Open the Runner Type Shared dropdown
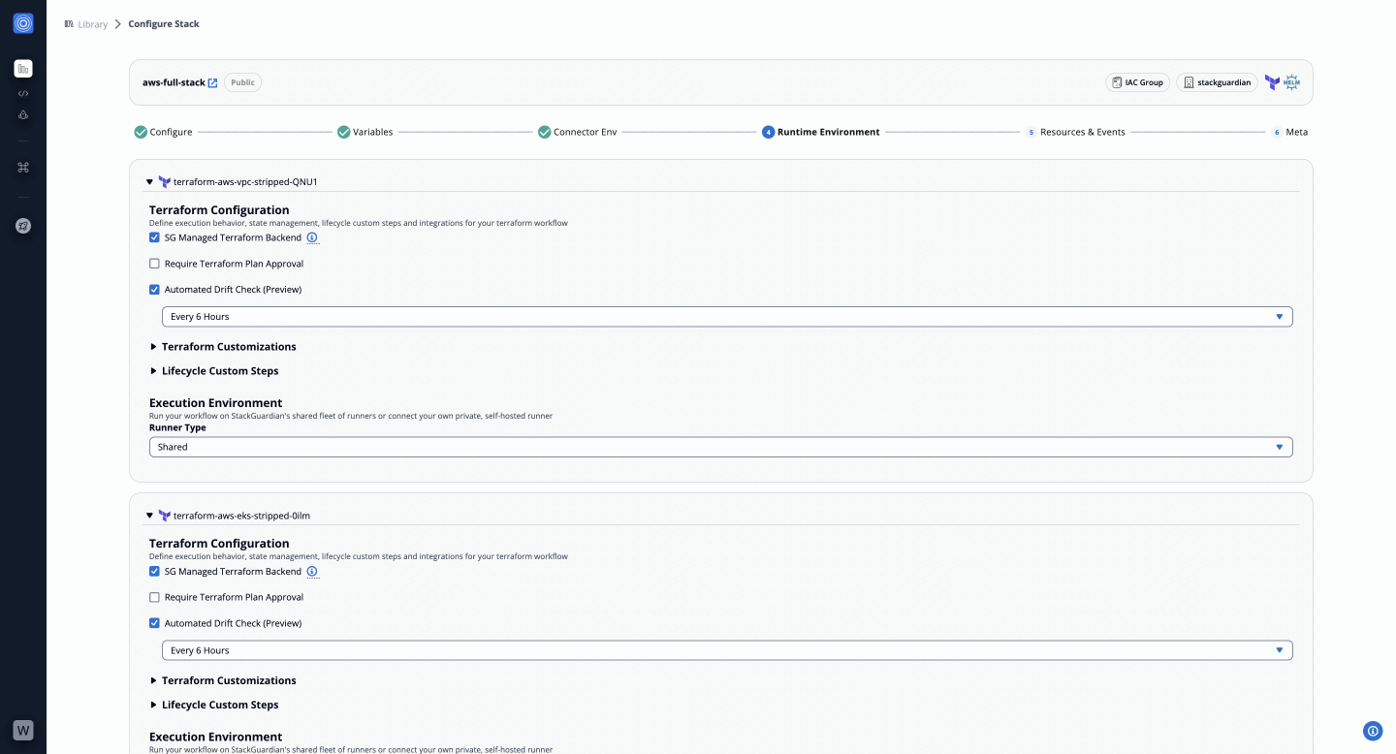This screenshot has width=1396, height=754. [720, 447]
